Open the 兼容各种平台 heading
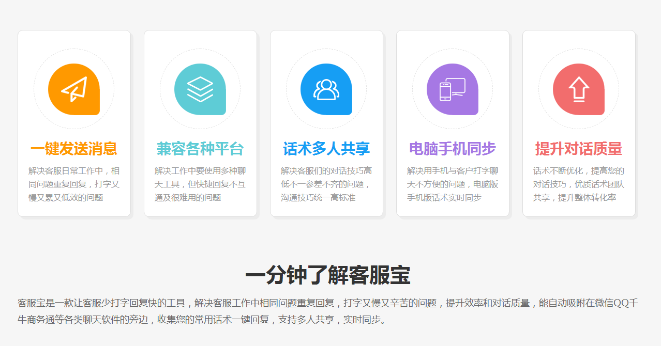Screen dimensions: 661x346 point(200,149)
